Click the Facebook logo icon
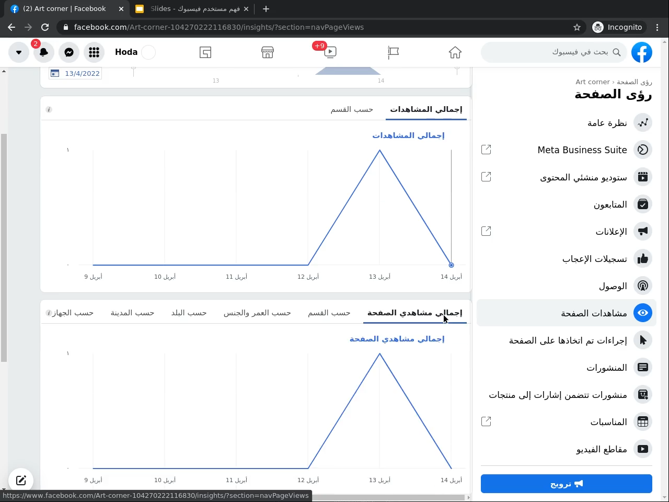The height and width of the screenshot is (502, 669). 642,52
